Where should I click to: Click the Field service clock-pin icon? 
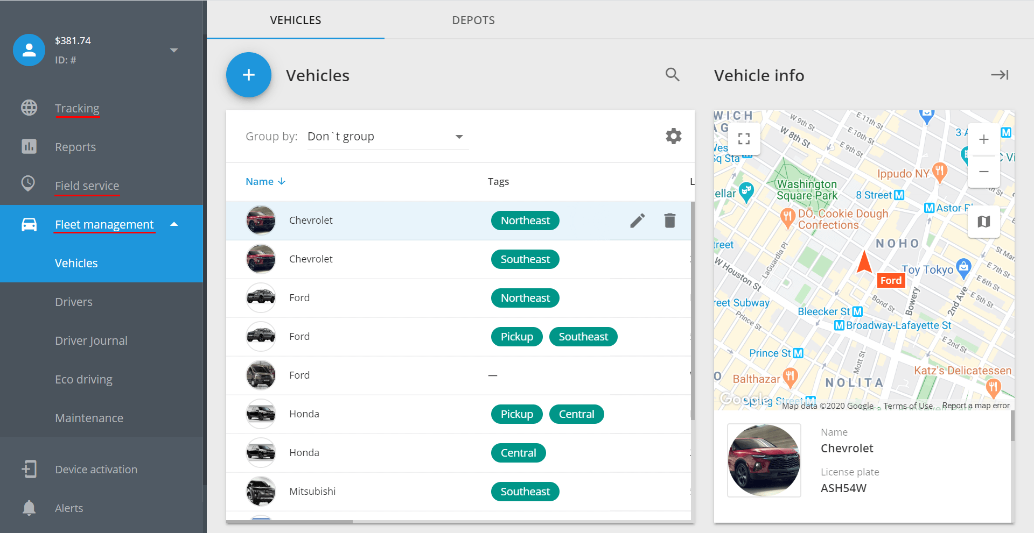click(x=29, y=183)
